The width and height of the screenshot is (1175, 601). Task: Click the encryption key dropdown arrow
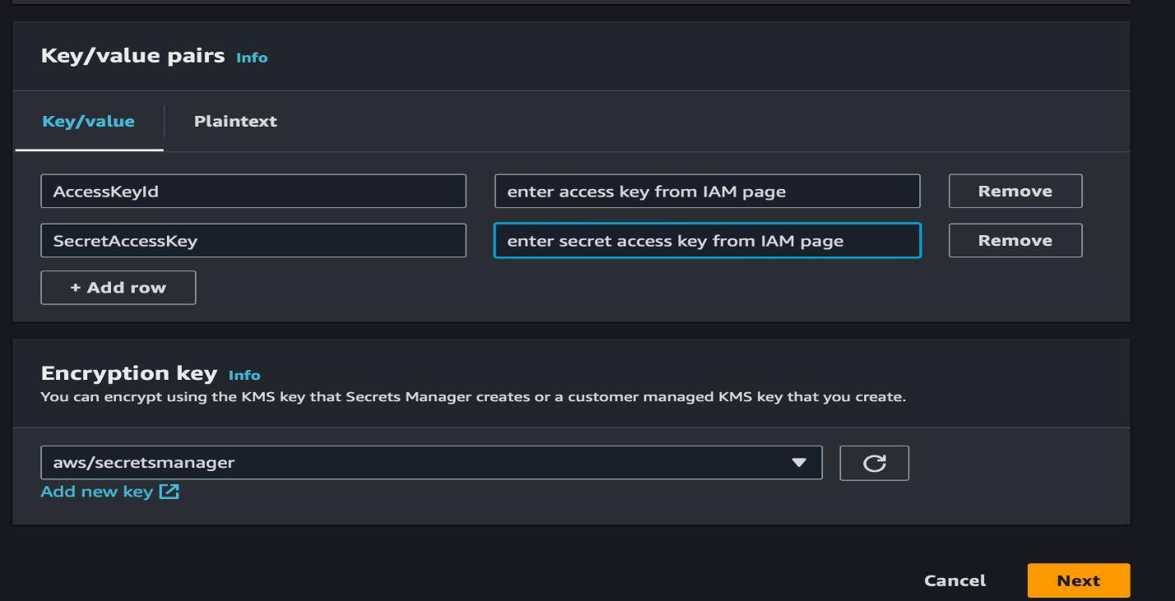(798, 462)
